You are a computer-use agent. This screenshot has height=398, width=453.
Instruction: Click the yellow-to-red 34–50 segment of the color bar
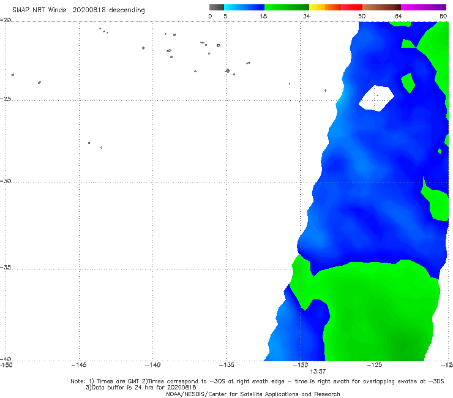(x=335, y=7)
